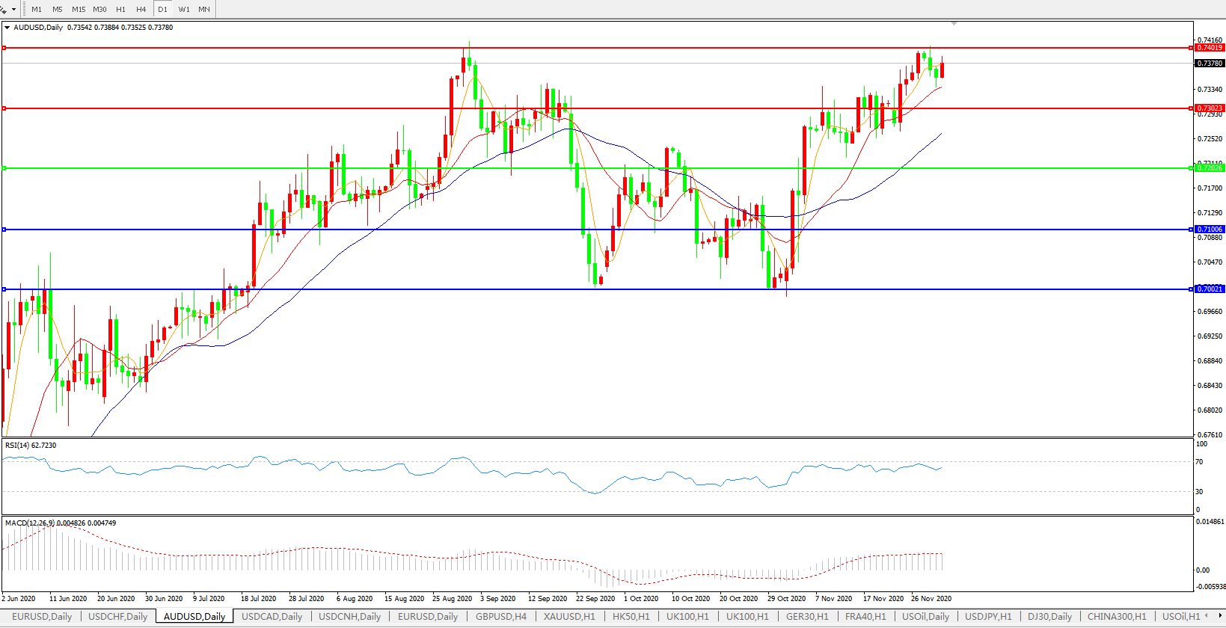
Task: Click the red 0.73023 line price tag
Action: pos(1210,108)
